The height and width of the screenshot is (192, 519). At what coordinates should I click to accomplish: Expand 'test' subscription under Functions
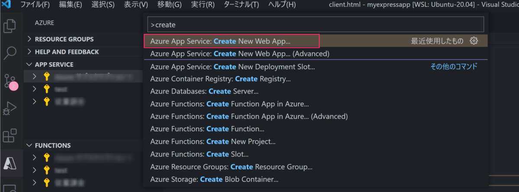pos(35,170)
